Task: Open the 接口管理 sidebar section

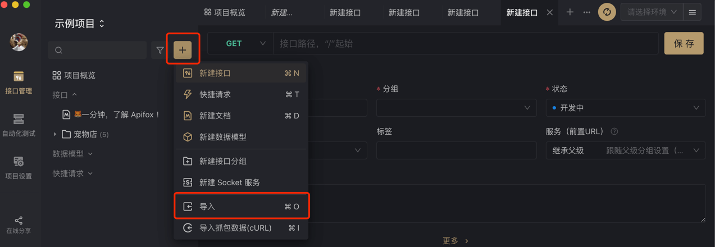Action: click(19, 82)
